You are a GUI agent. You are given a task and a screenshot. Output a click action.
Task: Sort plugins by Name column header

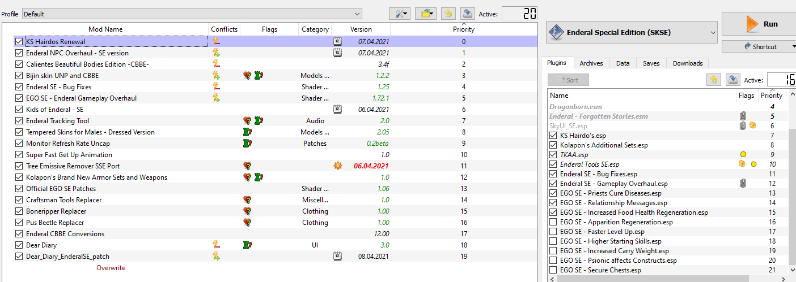coord(642,96)
